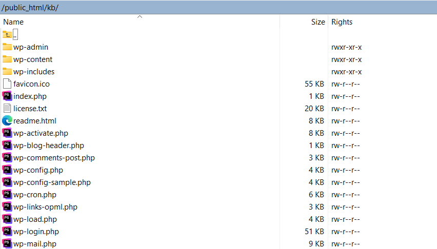Click the PhpStorm icon beside wp-login.php

[7, 232]
